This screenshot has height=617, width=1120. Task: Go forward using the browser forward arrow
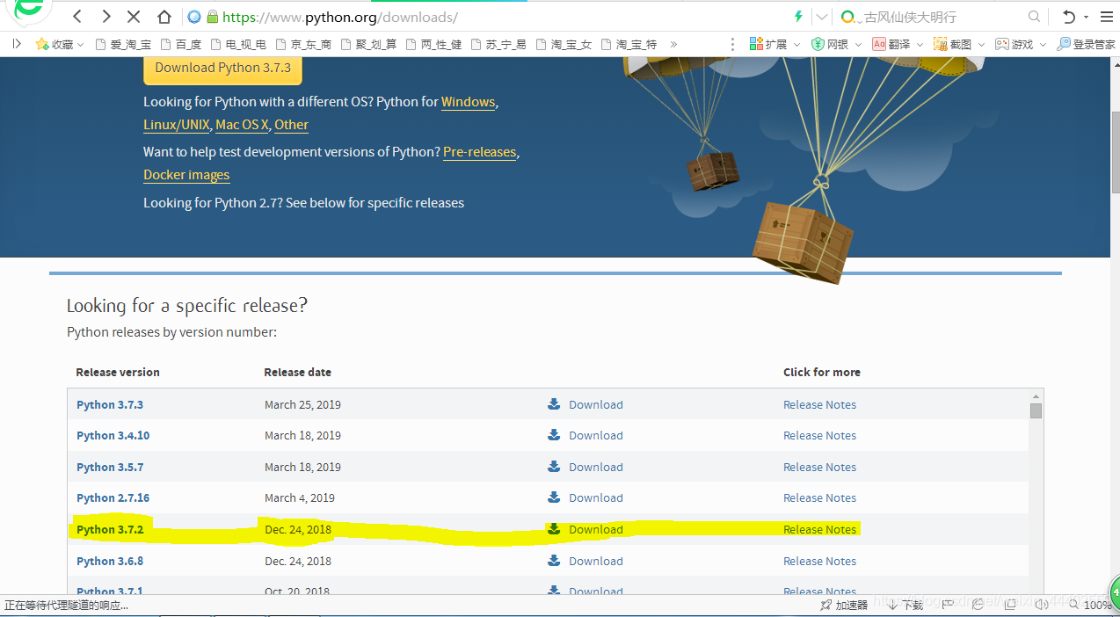point(106,17)
